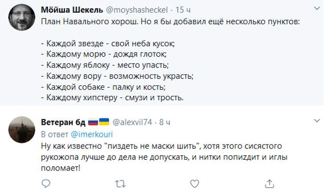The width and height of the screenshot is (325, 195).
Task: Follow the @imerkouri mention link
Action: [92, 135]
